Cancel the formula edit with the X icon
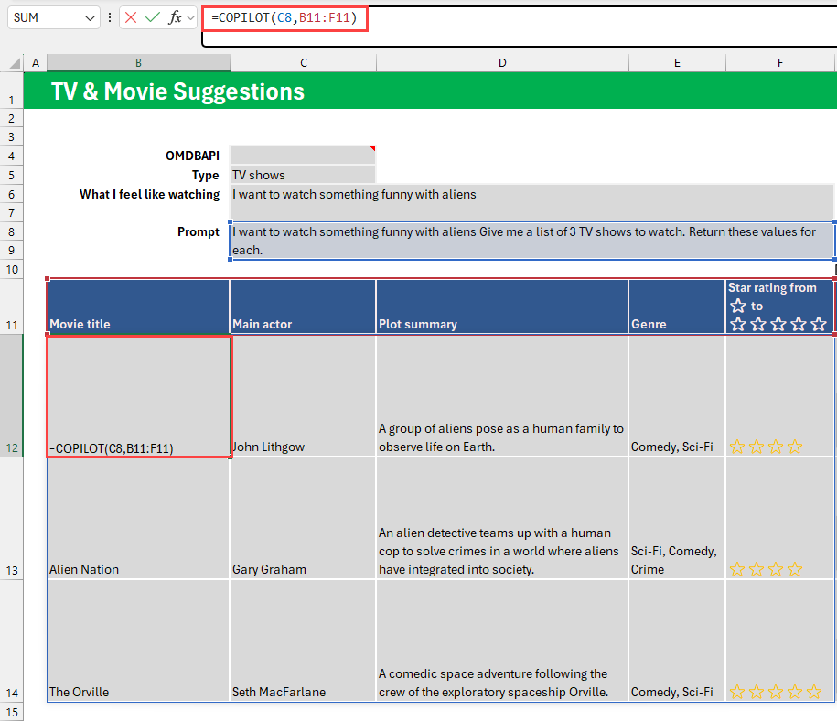The image size is (837, 721). (x=132, y=17)
